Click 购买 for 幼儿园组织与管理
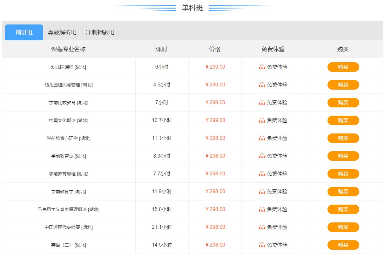Viewport: 385px width, 258px height. pos(343,85)
